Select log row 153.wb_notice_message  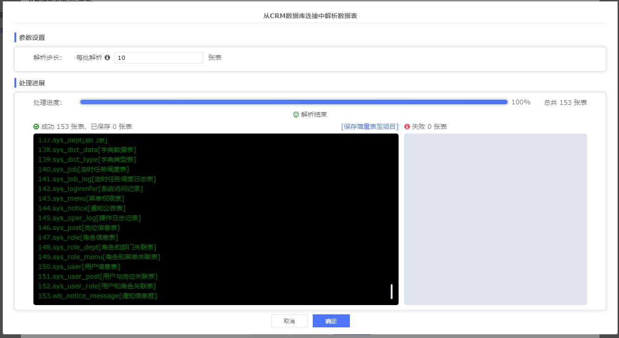(x=97, y=296)
